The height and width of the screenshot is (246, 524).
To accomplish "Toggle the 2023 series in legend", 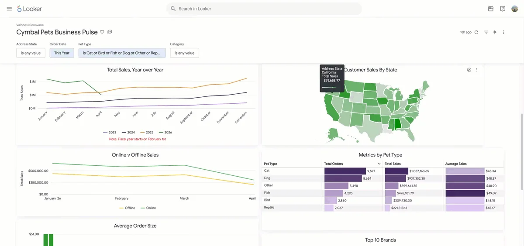I will (x=109, y=132).
